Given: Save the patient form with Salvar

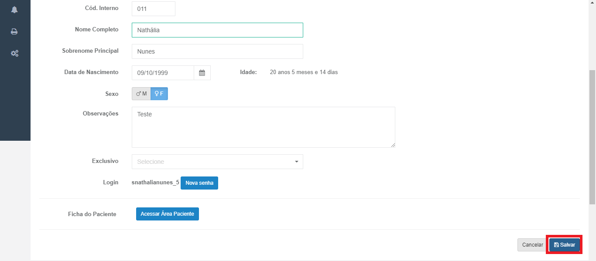Looking at the screenshot, I should click(x=564, y=245).
